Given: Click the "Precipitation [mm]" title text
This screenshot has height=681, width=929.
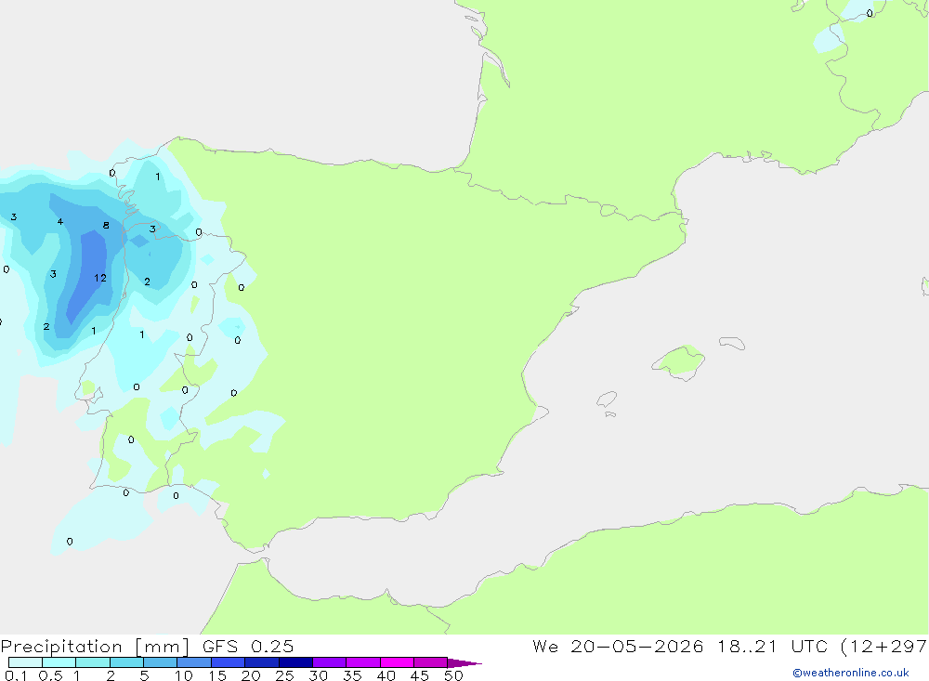Looking at the screenshot, I should pyautogui.click(x=95, y=647).
